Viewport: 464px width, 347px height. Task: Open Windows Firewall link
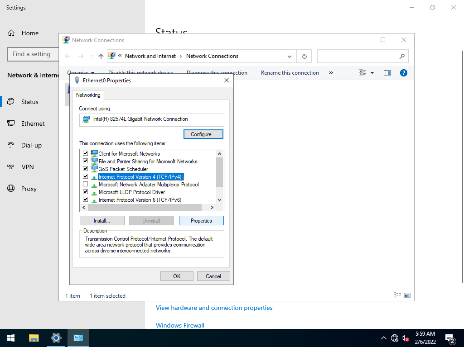tap(180, 325)
